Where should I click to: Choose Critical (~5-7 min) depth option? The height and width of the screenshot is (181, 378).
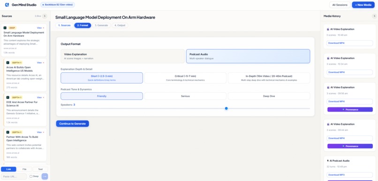[185, 78]
